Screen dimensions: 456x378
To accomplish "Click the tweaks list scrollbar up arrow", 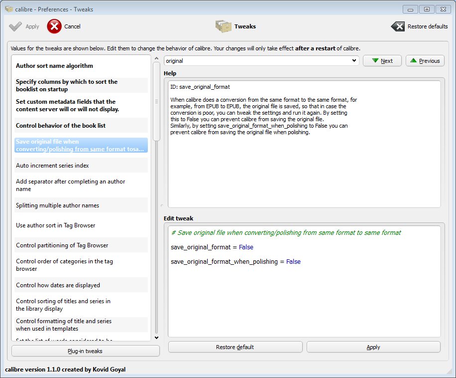I will click(156, 58).
